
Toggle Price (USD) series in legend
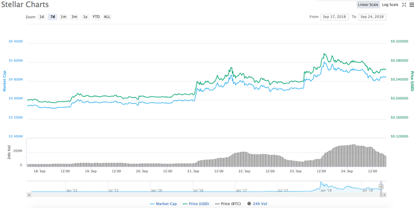click(195, 204)
